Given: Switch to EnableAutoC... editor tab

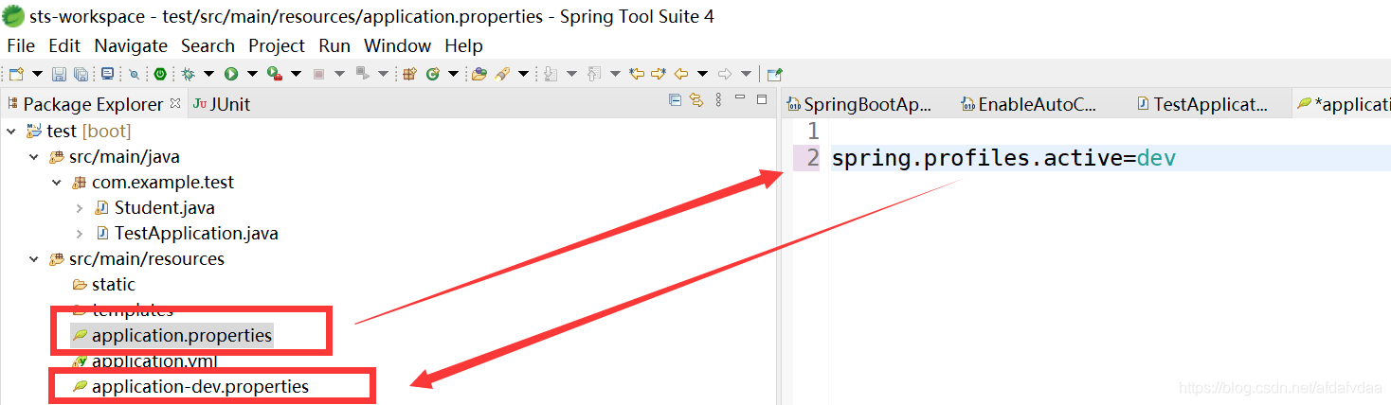Looking at the screenshot, I should point(1029,104).
